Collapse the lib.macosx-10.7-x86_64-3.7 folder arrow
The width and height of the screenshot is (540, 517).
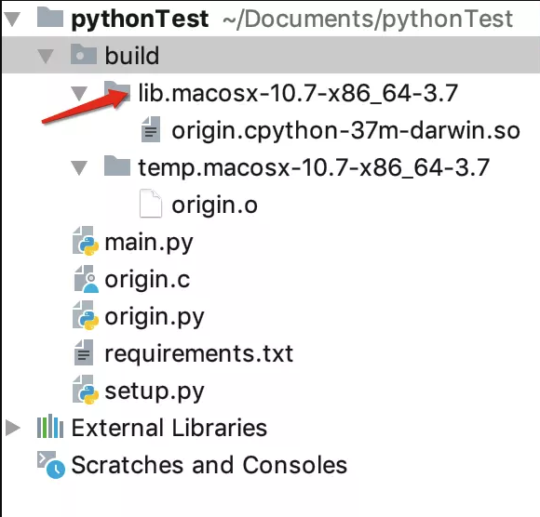click(79, 94)
